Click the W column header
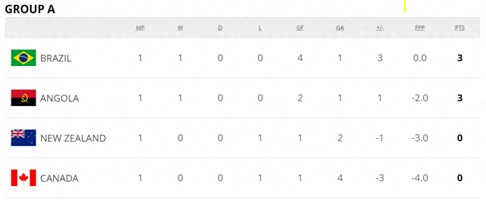The width and height of the screenshot is (486, 204). [x=180, y=28]
